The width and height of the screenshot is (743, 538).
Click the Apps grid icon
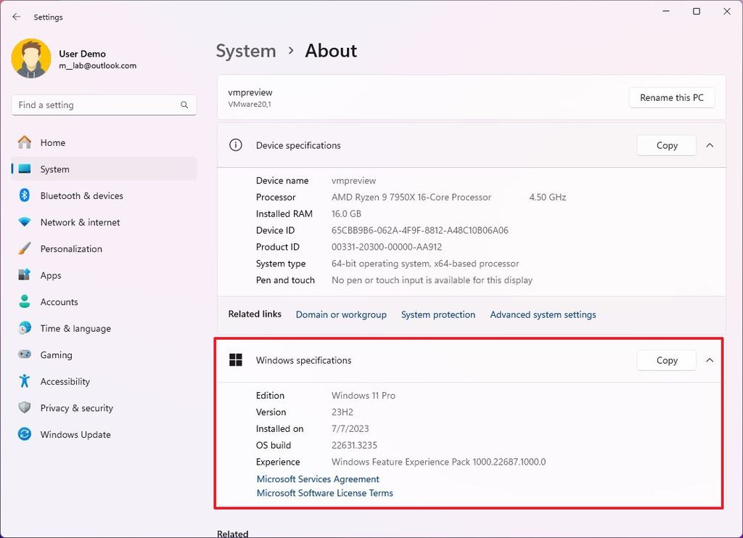[x=23, y=275]
